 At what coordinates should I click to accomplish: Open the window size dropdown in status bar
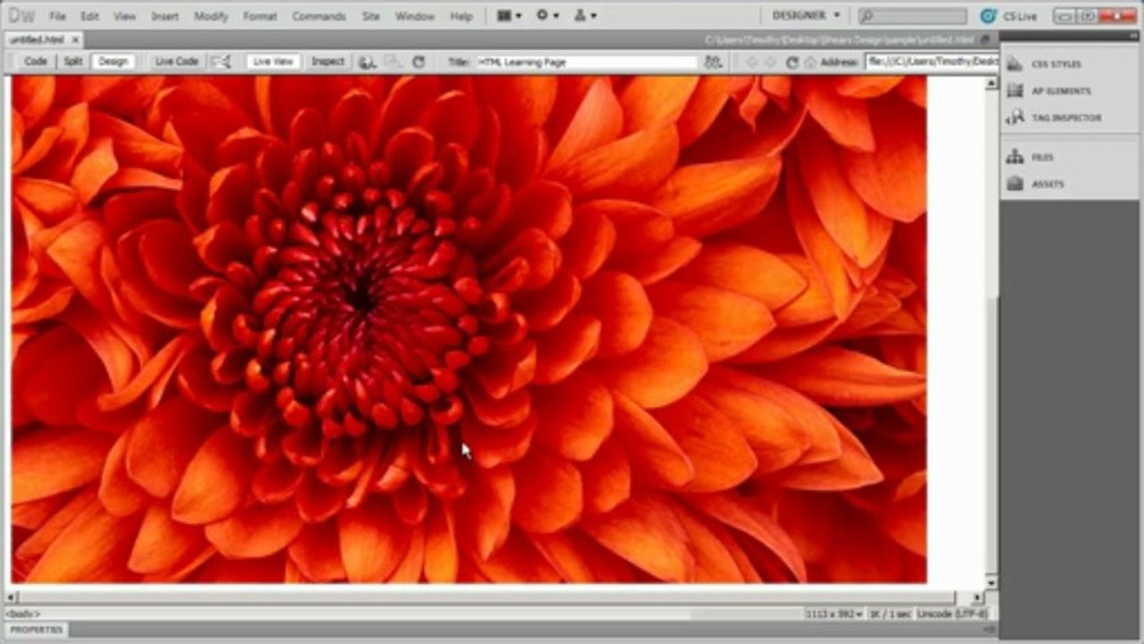(833, 614)
